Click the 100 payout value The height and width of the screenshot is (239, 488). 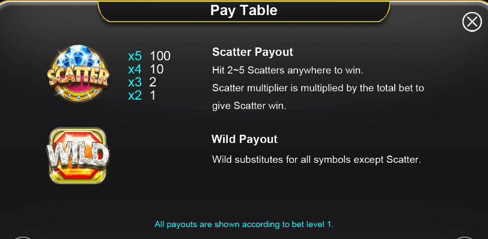click(160, 56)
